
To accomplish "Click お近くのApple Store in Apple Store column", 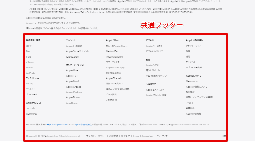I will click(117, 46).
